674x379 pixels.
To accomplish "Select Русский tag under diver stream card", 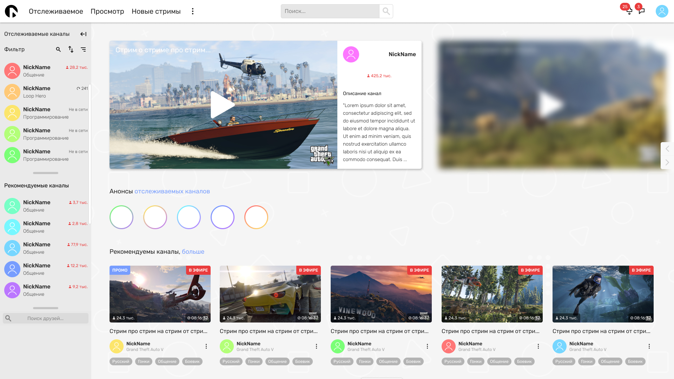I will [x=564, y=361].
